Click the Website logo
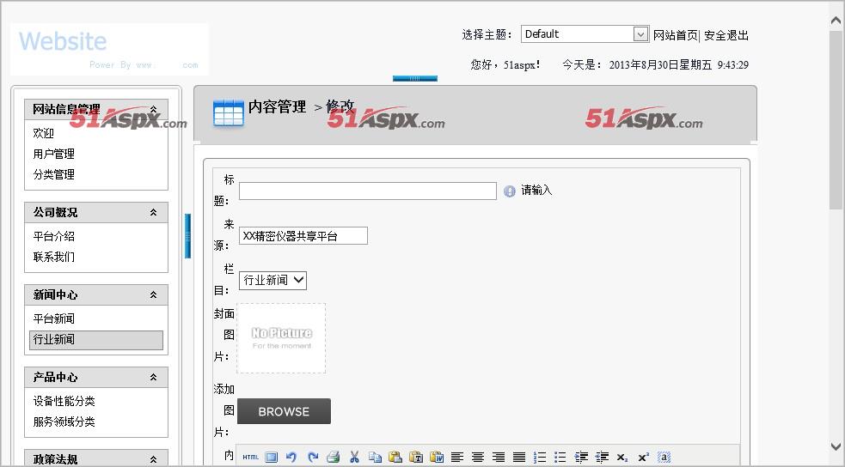The height and width of the screenshot is (467, 845). point(109,49)
